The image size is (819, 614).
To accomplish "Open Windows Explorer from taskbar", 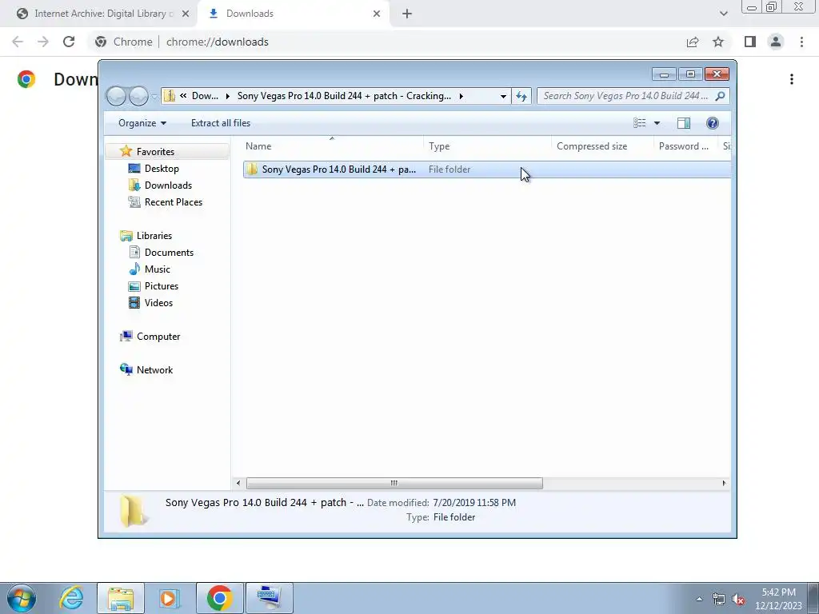I will point(121,598).
